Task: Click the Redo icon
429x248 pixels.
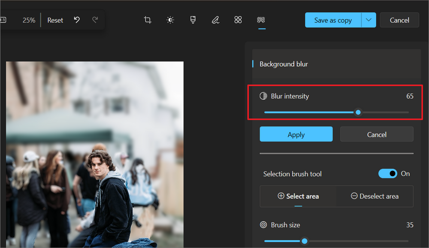Action: coord(95,20)
